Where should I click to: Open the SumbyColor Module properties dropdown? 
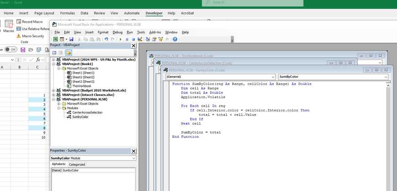point(134,158)
